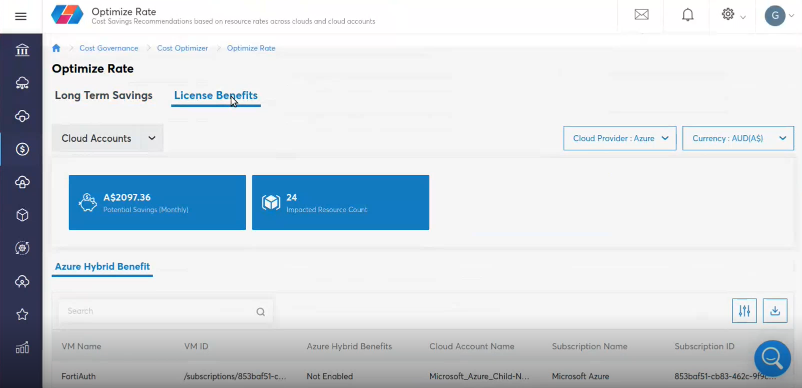
Task: Open the notifications bell
Action: (688, 14)
